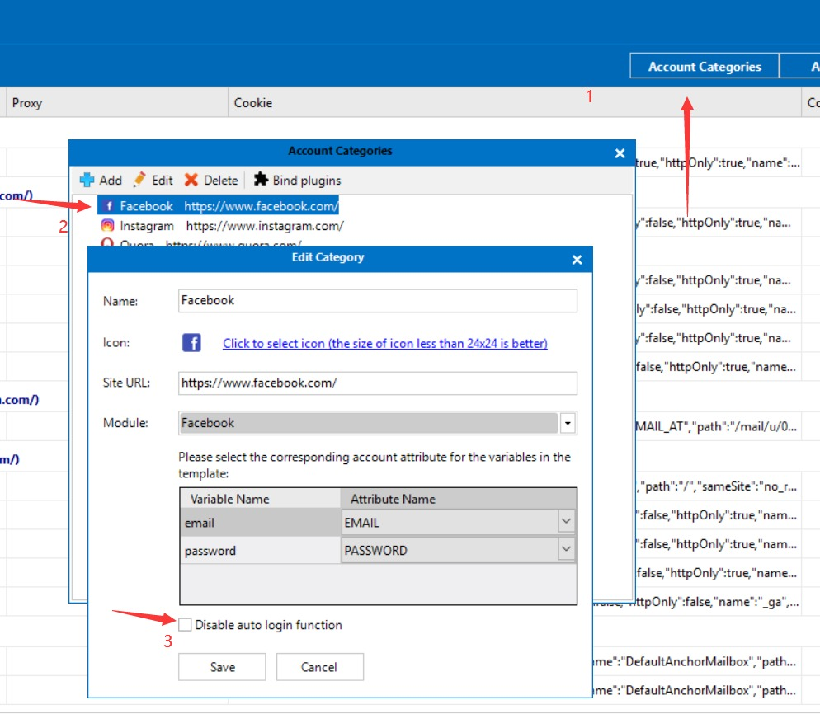The height and width of the screenshot is (714, 820).
Task: Click the select icon link
Action: tap(384, 343)
